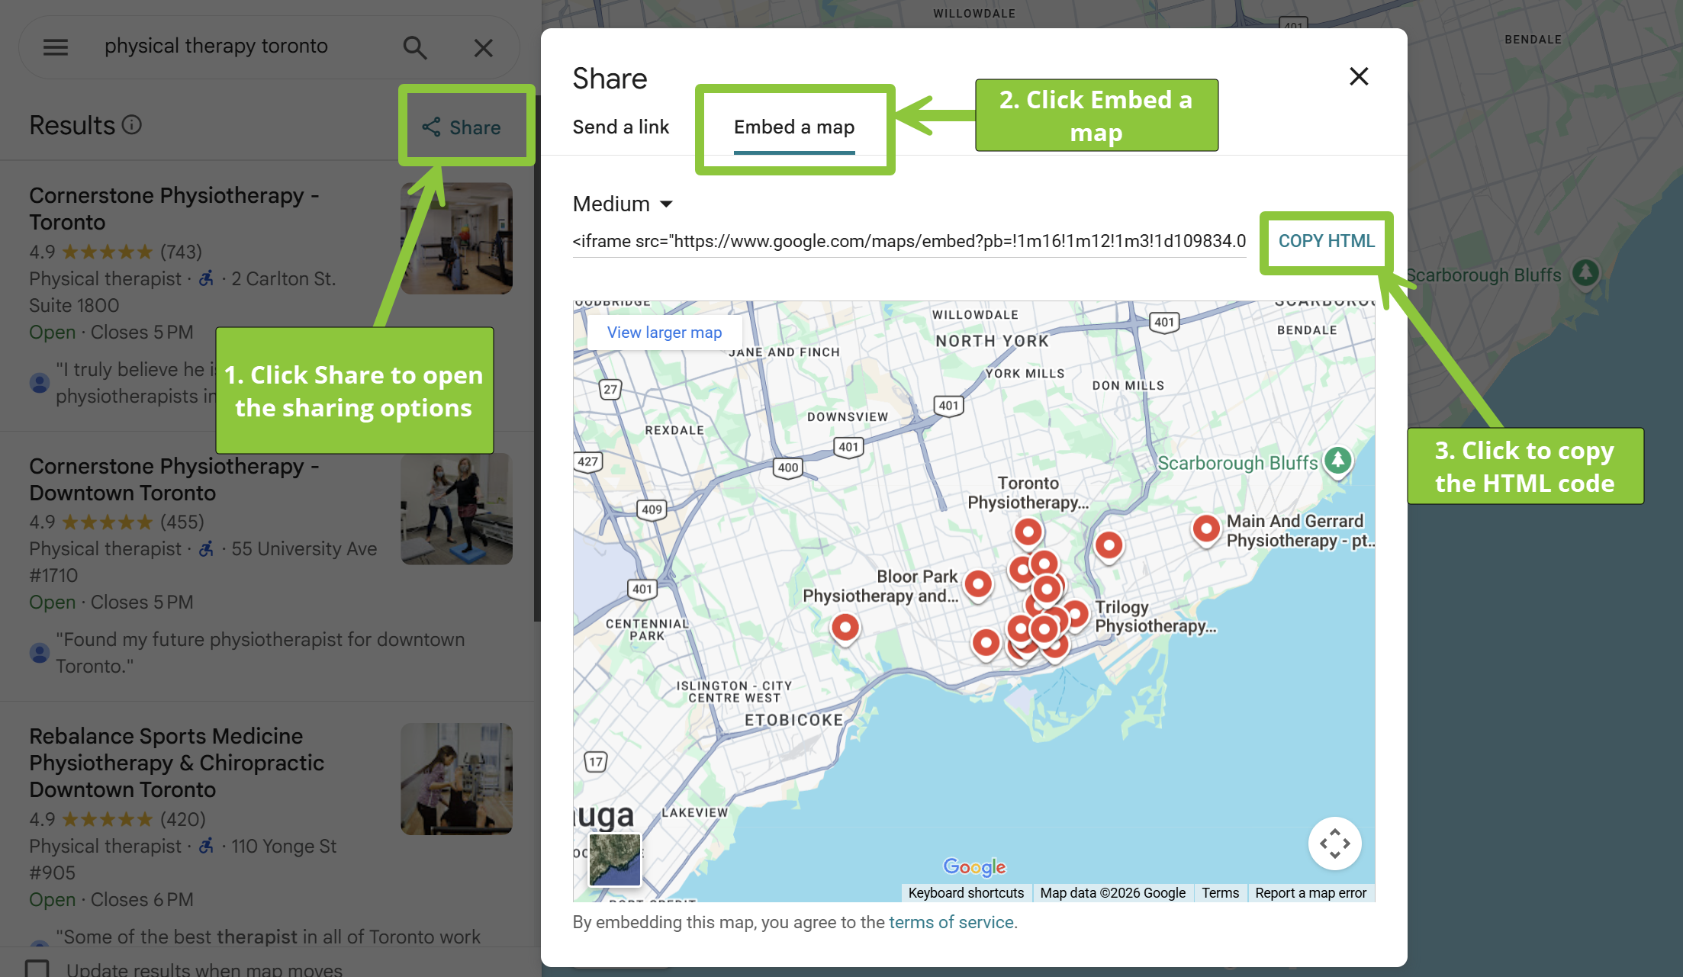Switch to the Send a link tab
1683x977 pixels.
[620, 127]
